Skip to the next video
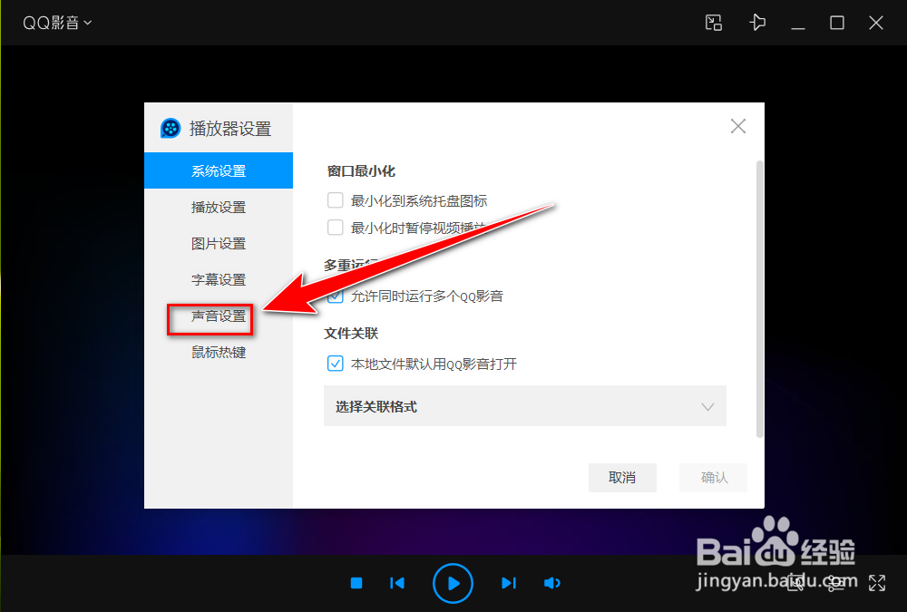The height and width of the screenshot is (612, 907). tap(509, 583)
